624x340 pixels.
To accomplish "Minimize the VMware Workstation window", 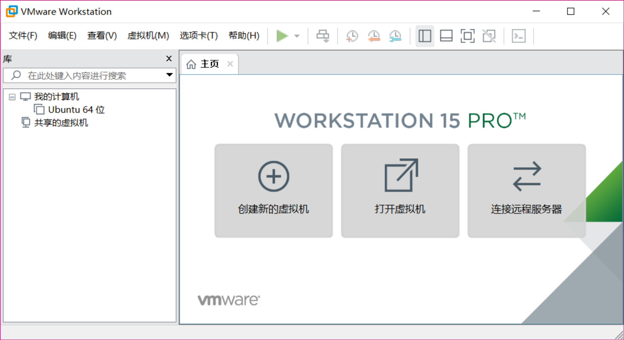I will [x=536, y=11].
